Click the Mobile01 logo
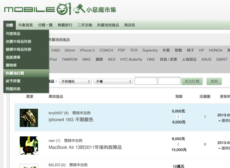 click(38, 9)
